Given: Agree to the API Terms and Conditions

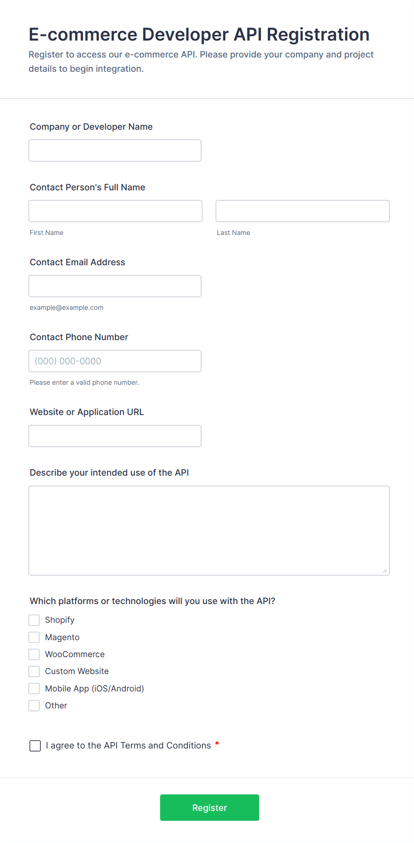Looking at the screenshot, I should point(35,746).
